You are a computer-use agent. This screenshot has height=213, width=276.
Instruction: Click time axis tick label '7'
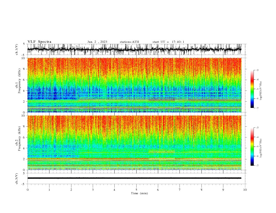coord(180,190)
